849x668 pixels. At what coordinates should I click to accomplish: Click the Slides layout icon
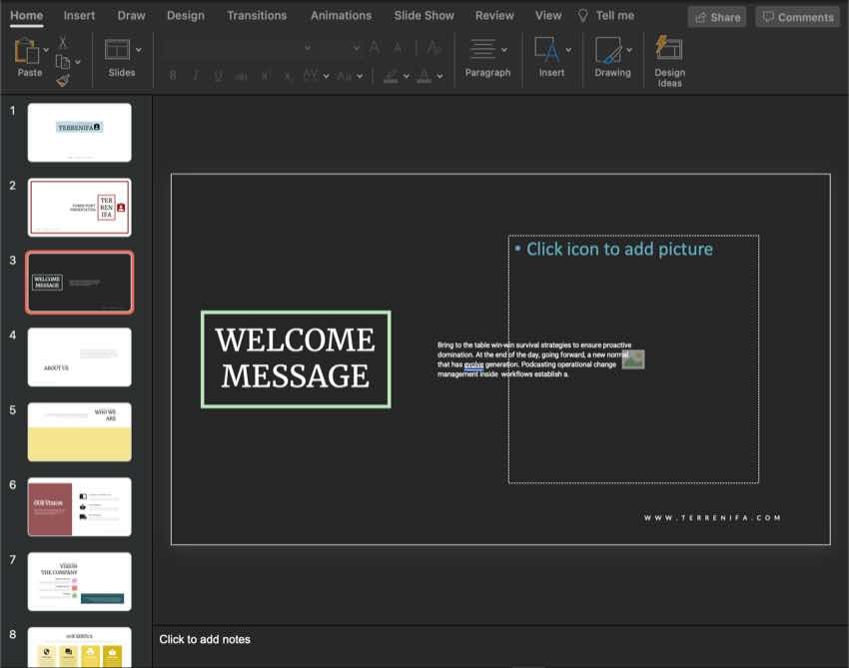click(117, 50)
